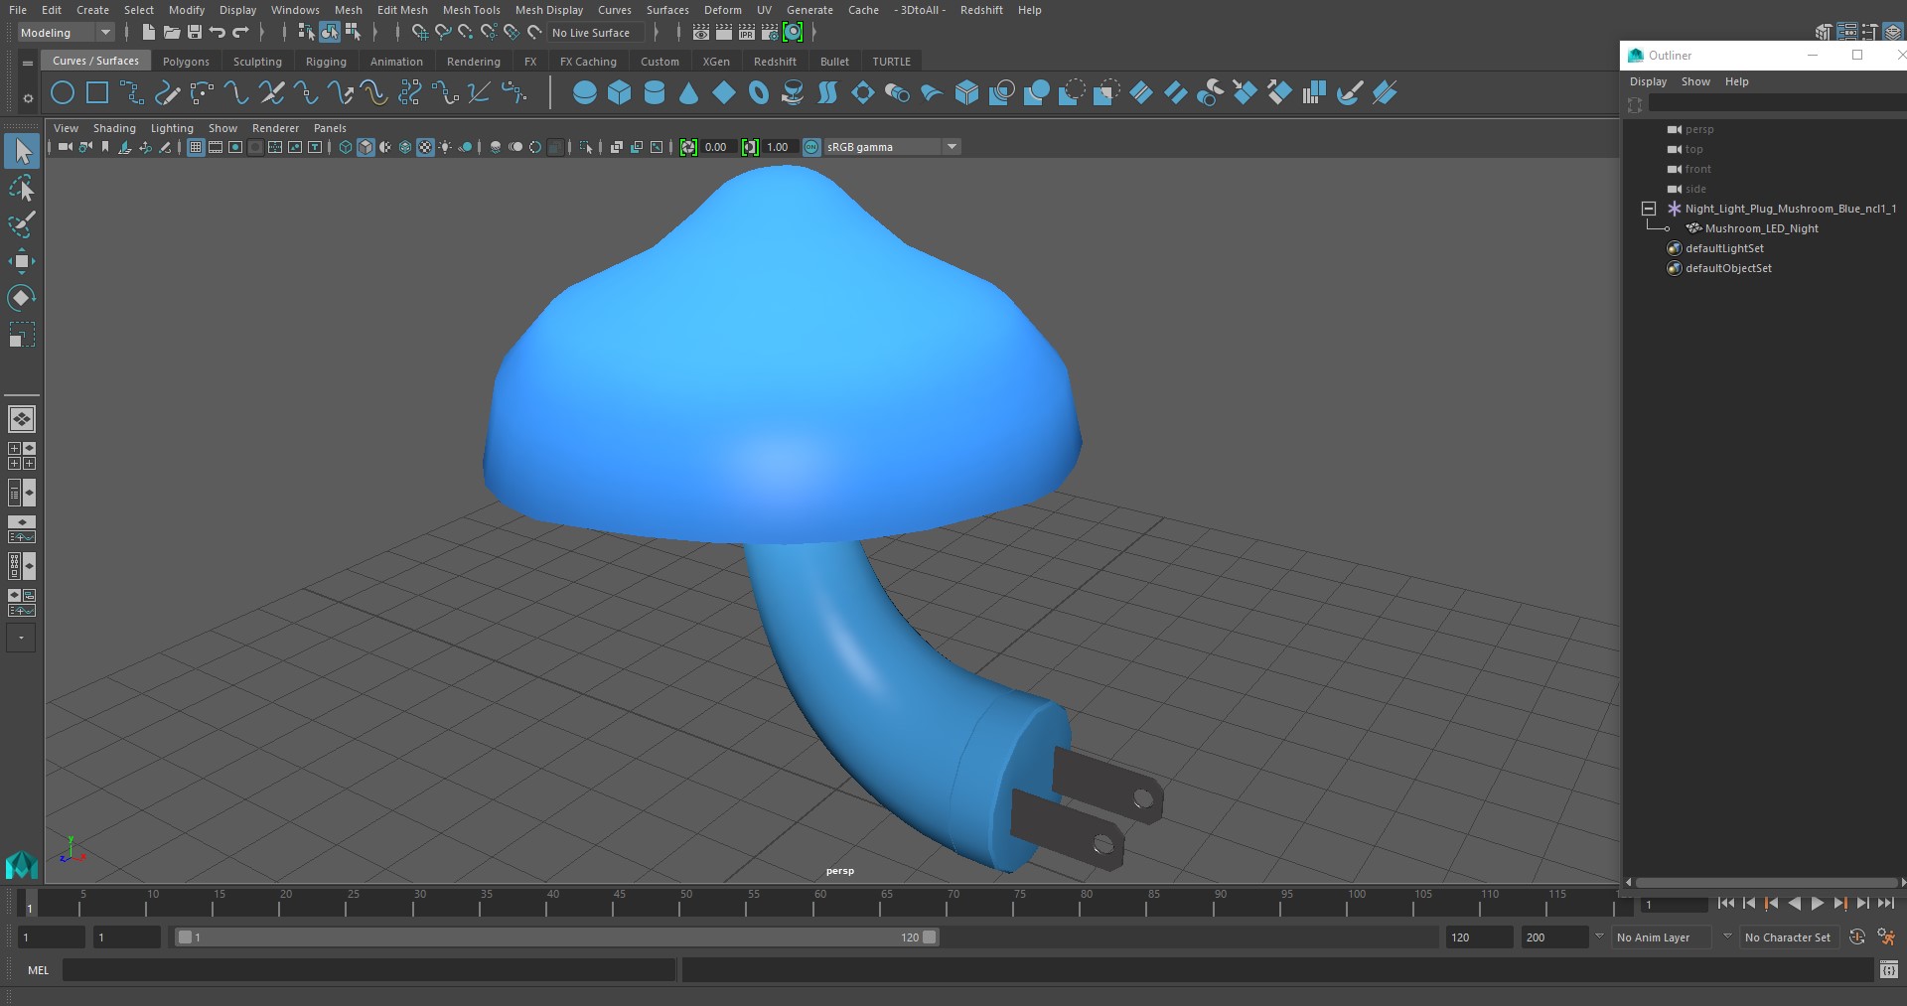Create a NURBS cone from shelf
Screen dimensions: 1907x1006
[689, 93]
